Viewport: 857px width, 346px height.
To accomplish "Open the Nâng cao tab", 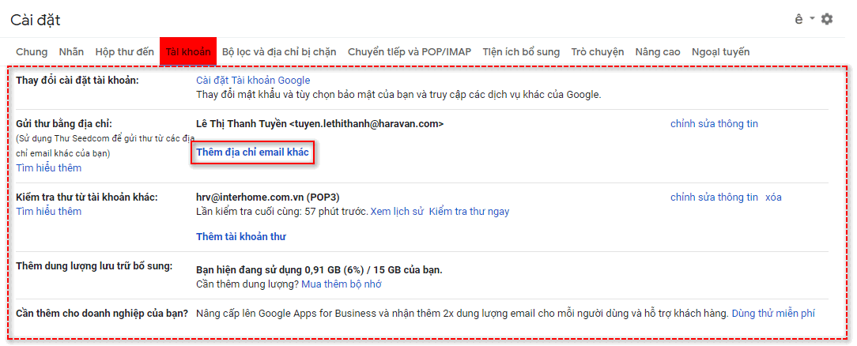I will 658,52.
